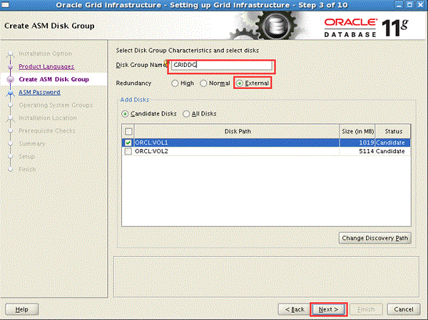Go Back to previous step

click(x=294, y=309)
